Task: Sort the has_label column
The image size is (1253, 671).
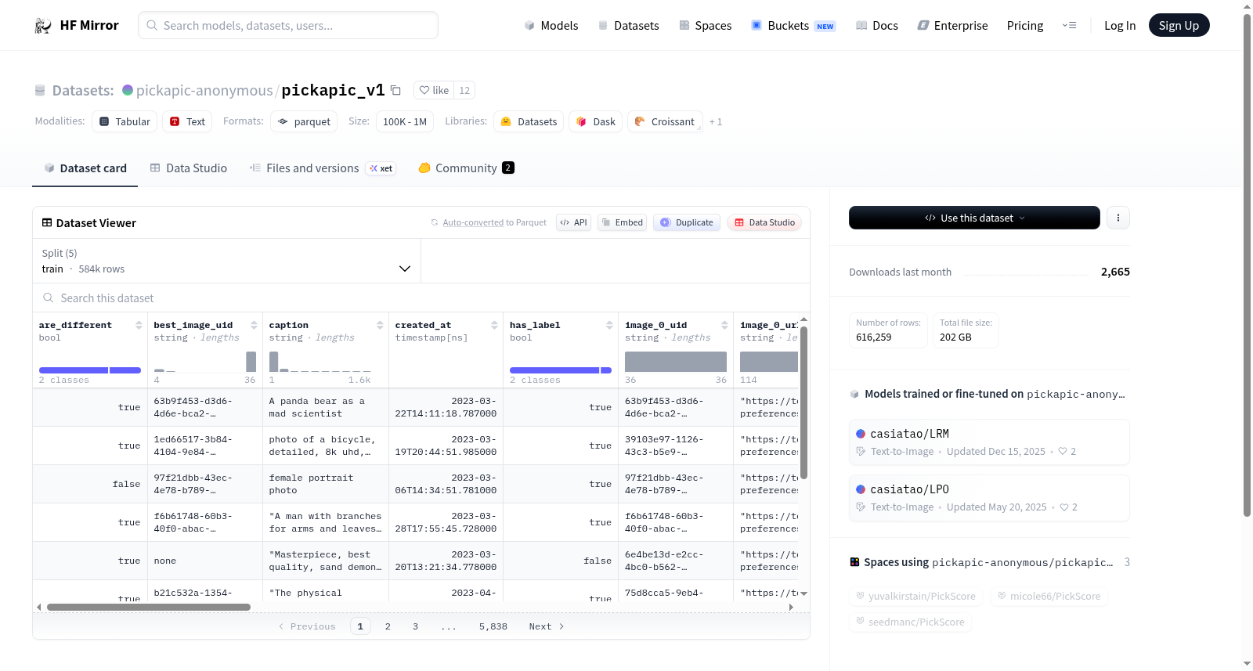Action: [609, 325]
